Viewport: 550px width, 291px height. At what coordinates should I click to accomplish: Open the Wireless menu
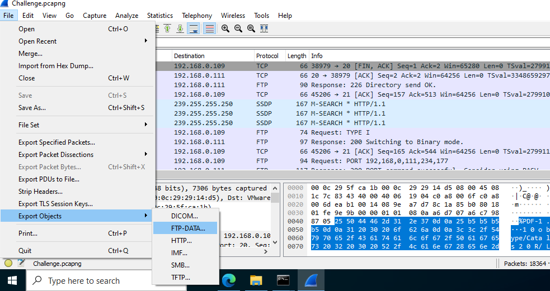coord(233,16)
